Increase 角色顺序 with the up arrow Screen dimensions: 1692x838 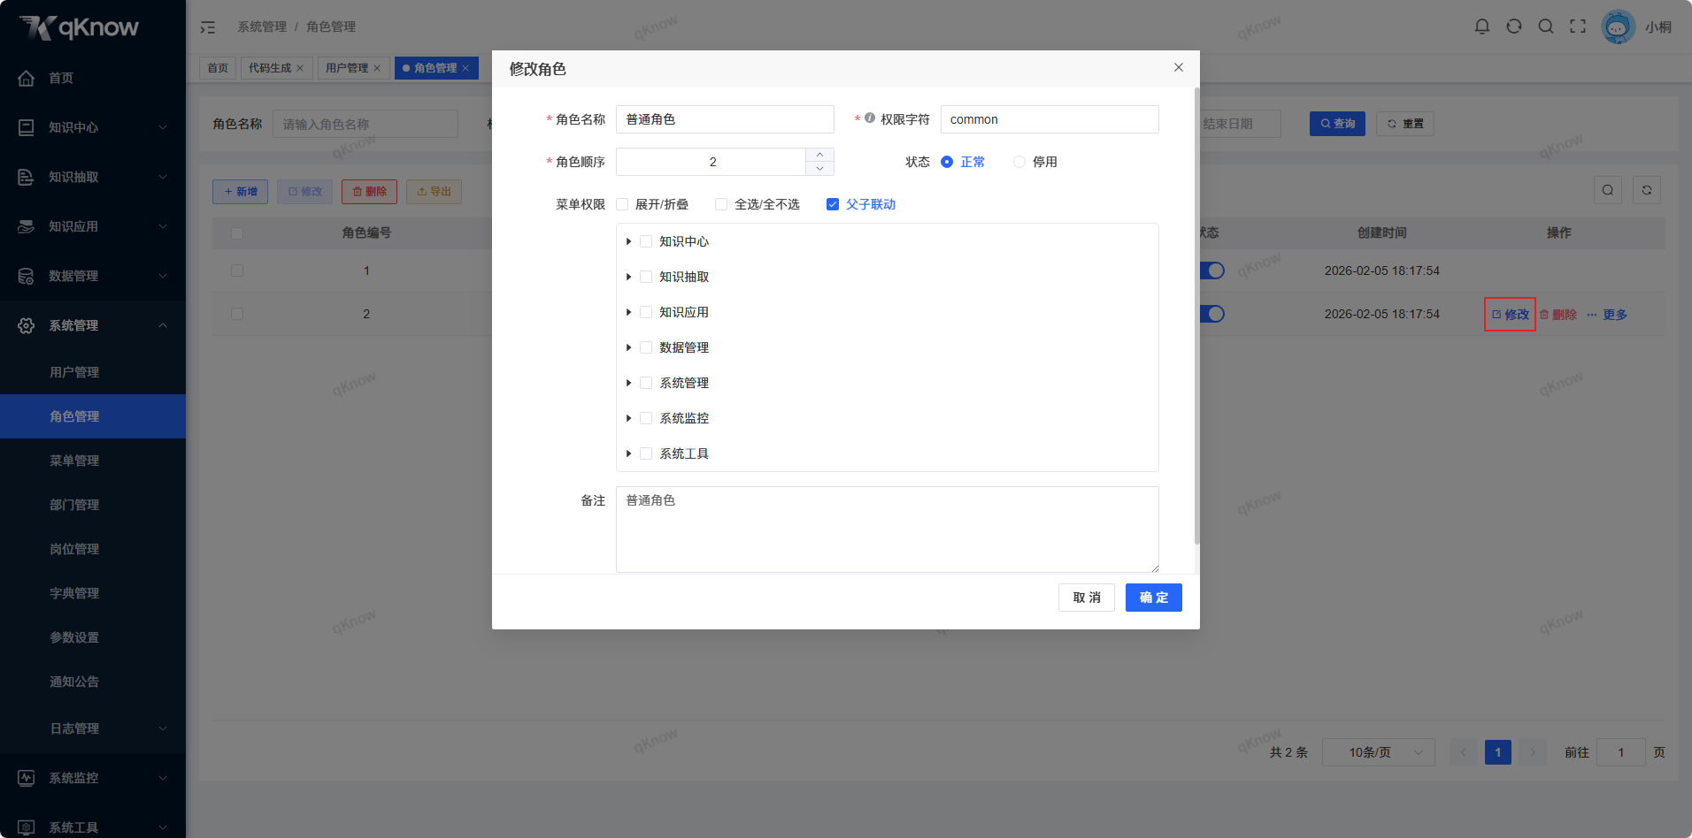point(819,155)
